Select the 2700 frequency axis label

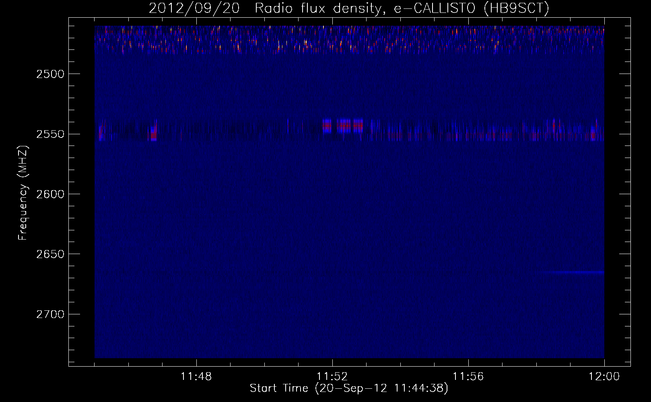point(50,314)
